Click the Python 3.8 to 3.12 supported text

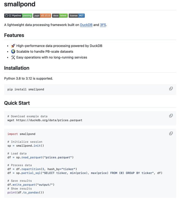click(28, 78)
